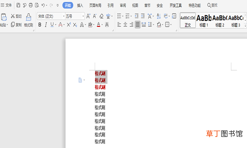Open the 章节 tab
This screenshot has width=247, height=148.
(x=147, y=5)
